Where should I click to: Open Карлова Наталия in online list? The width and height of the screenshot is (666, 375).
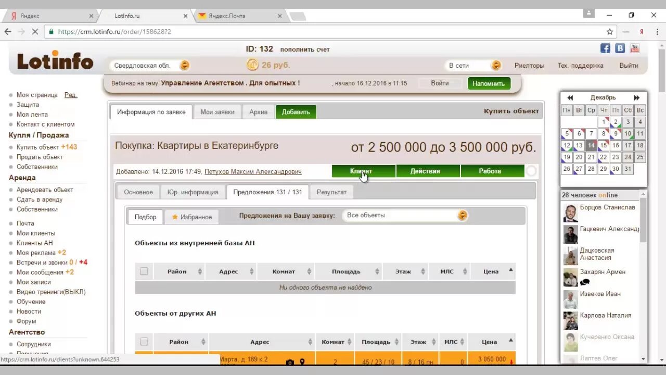(606, 315)
